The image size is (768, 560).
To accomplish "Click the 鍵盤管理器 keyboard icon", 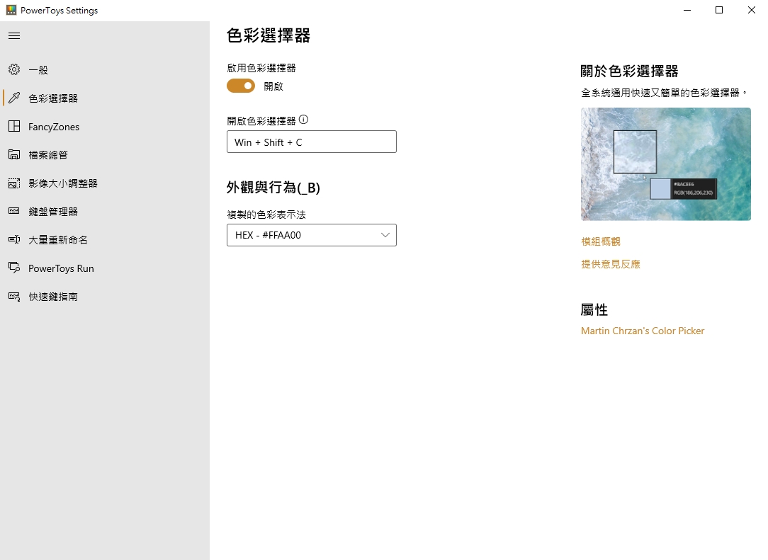I will tap(14, 211).
